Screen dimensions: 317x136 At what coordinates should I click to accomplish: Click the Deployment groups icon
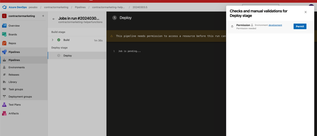[4, 97]
